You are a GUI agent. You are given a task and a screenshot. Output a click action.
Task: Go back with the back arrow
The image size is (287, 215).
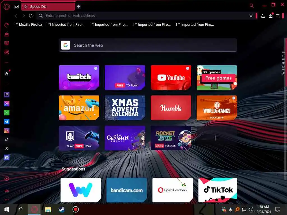[16, 16]
